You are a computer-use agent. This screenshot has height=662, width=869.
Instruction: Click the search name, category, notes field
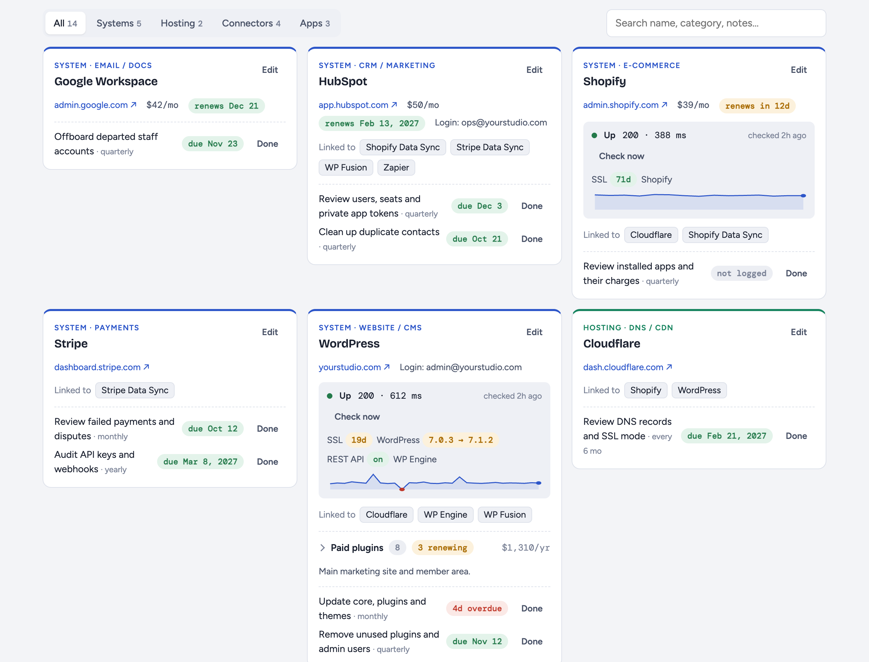click(716, 23)
